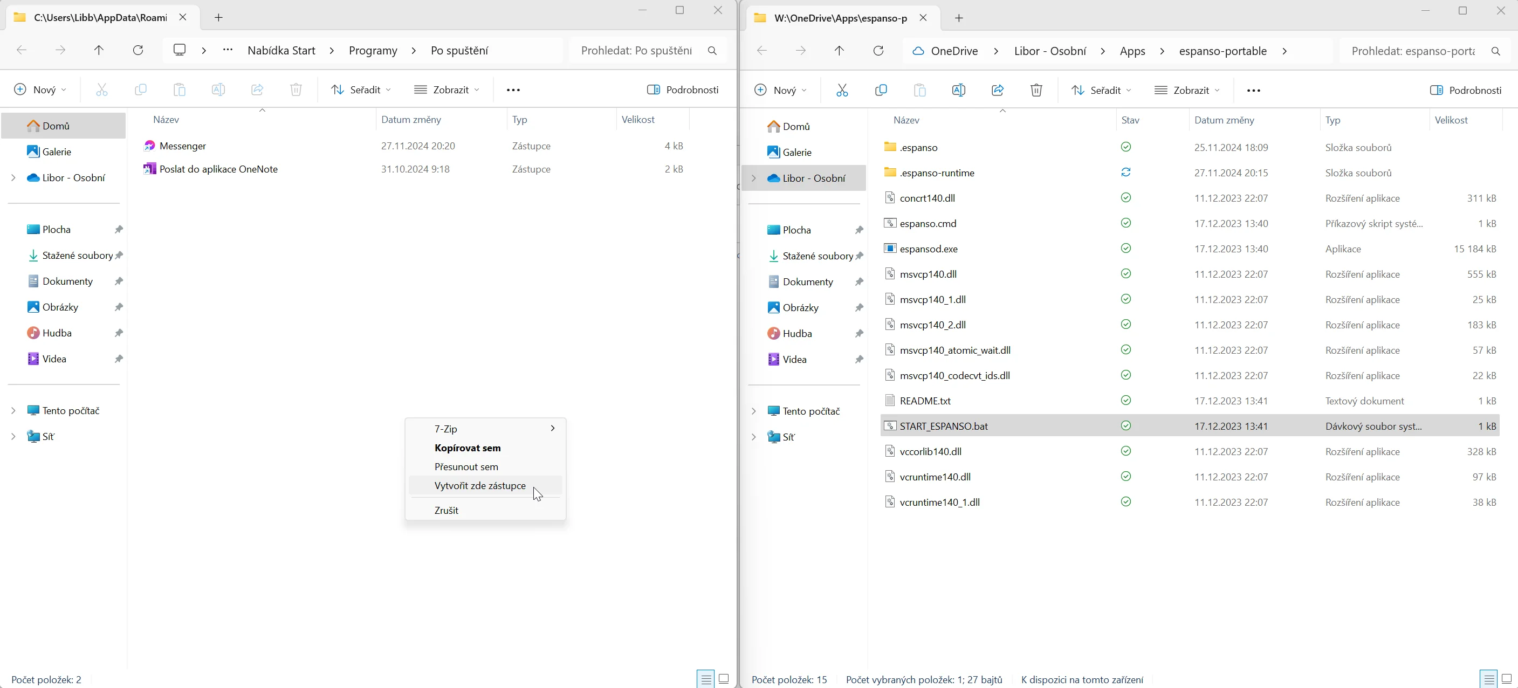Go up one level from Po spuštění
Screen dimensions: 1518x688
[x=99, y=50]
